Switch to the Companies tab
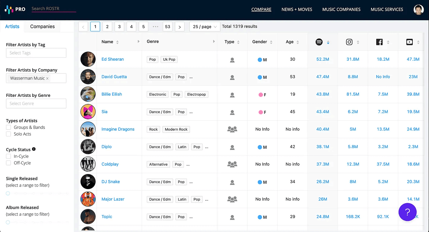The height and width of the screenshot is (232, 429). [x=42, y=26]
